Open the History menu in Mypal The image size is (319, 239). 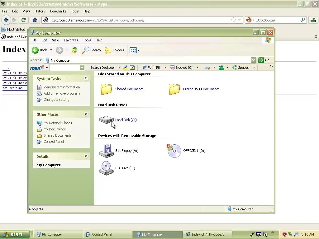tap(40, 12)
